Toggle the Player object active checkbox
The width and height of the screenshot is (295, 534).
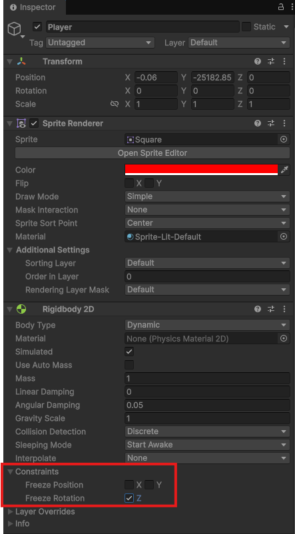point(37,27)
